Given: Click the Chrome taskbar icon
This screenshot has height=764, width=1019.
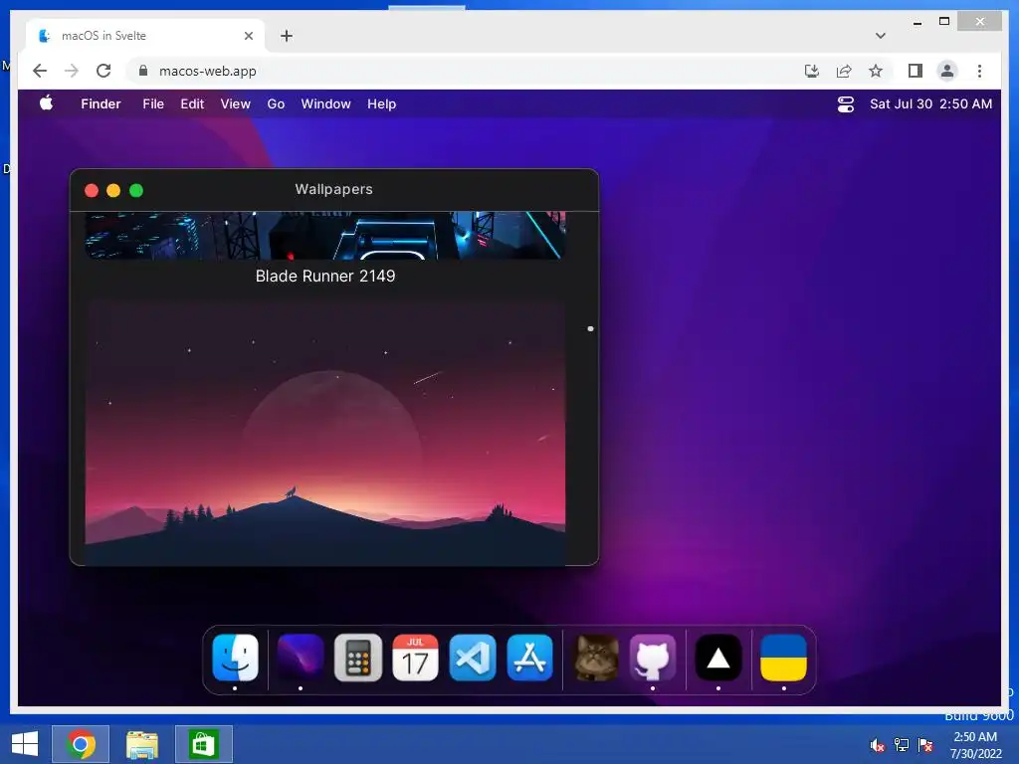Looking at the screenshot, I should pos(81,744).
